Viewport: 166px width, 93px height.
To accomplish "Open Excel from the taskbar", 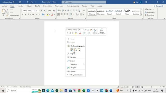I will (x=84, y=91).
